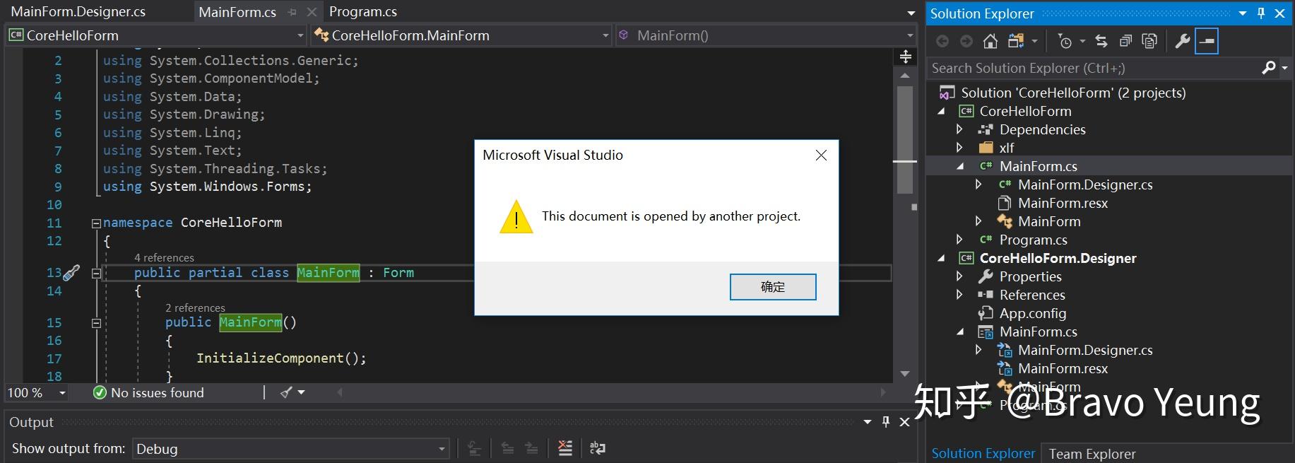Close the MainForm.cs editor tab
This screenshot has width=1295, height=463.
tap(312, 12)
